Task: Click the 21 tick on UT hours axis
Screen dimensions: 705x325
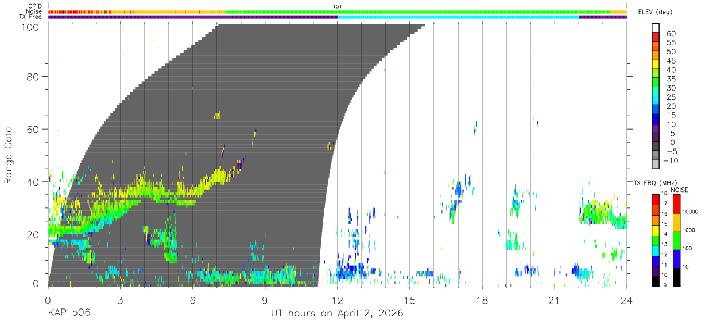Action: [x=554, y=300]
